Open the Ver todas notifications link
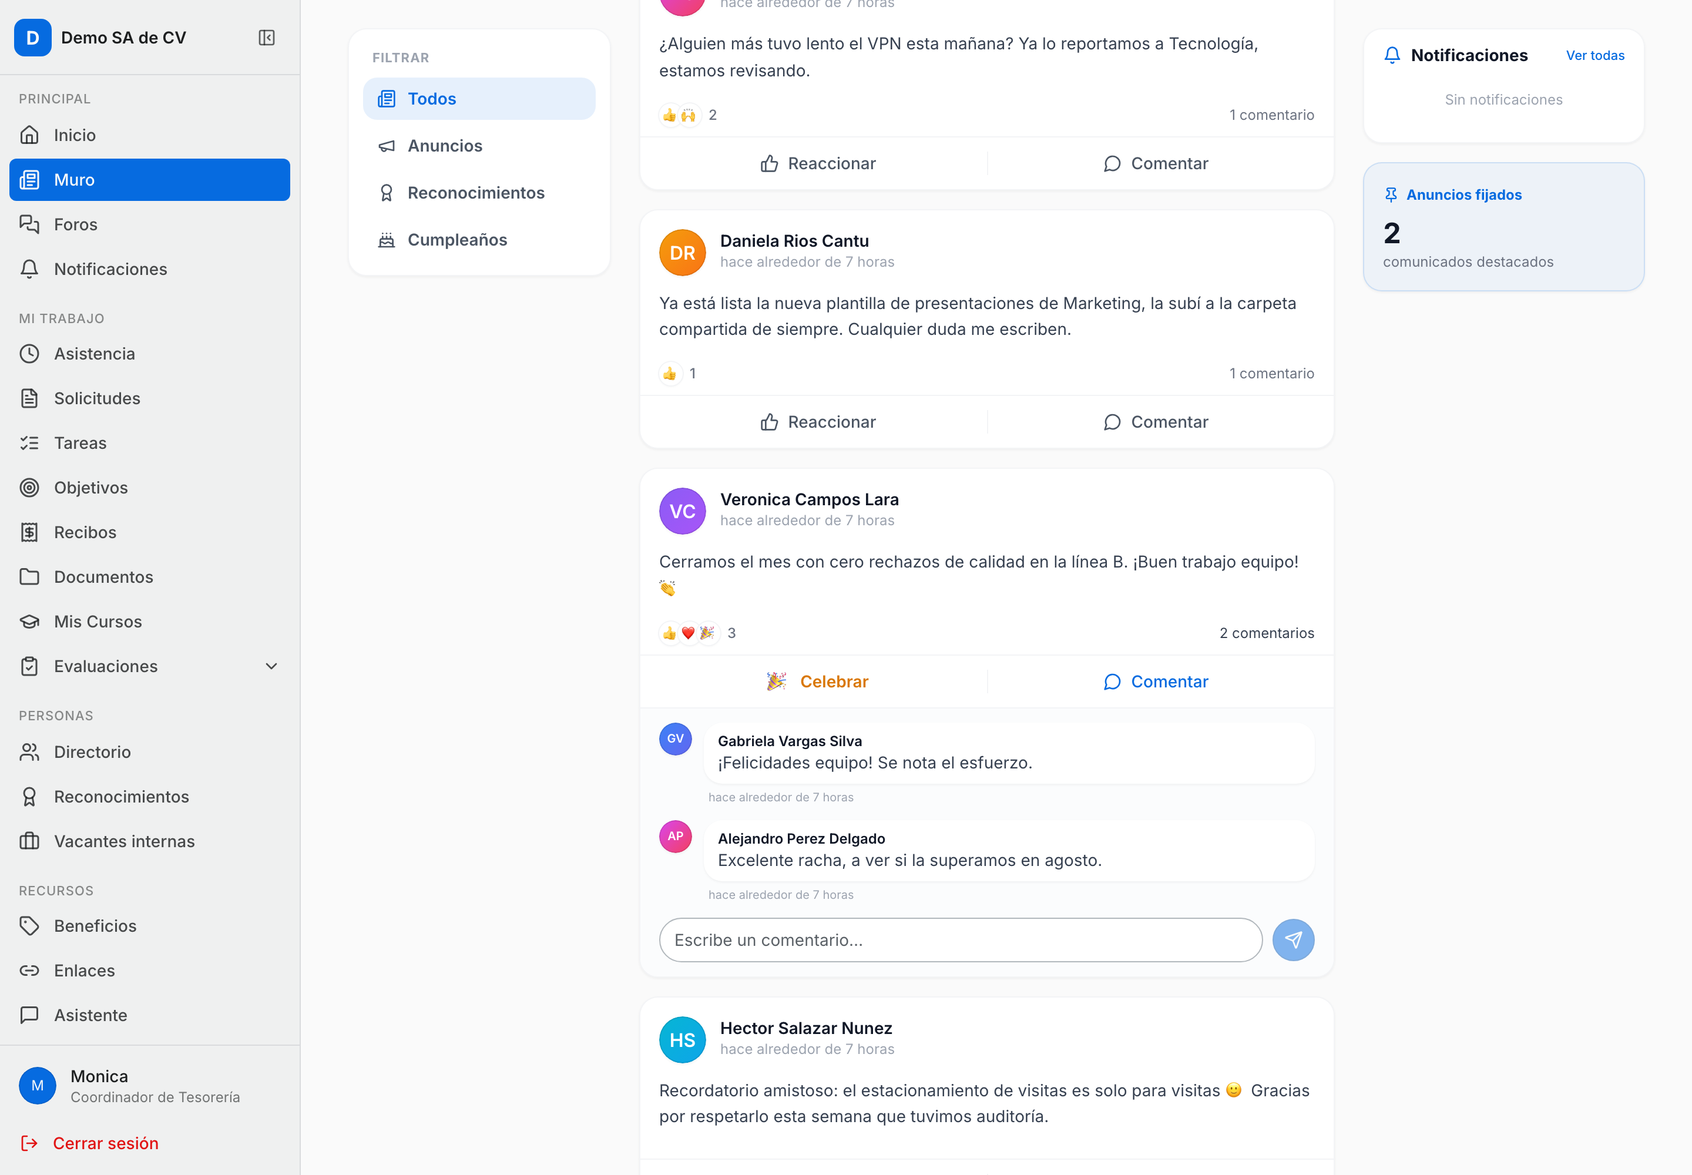Image resolution: width=1692 pixels, height=1175 pixels. click(1595, 55)
